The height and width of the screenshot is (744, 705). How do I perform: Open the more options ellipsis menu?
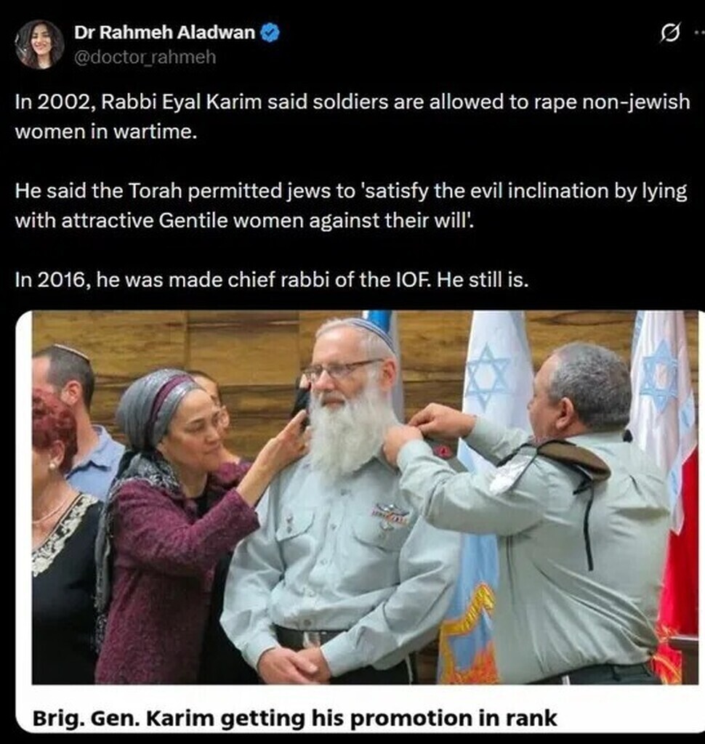[699, 33]
